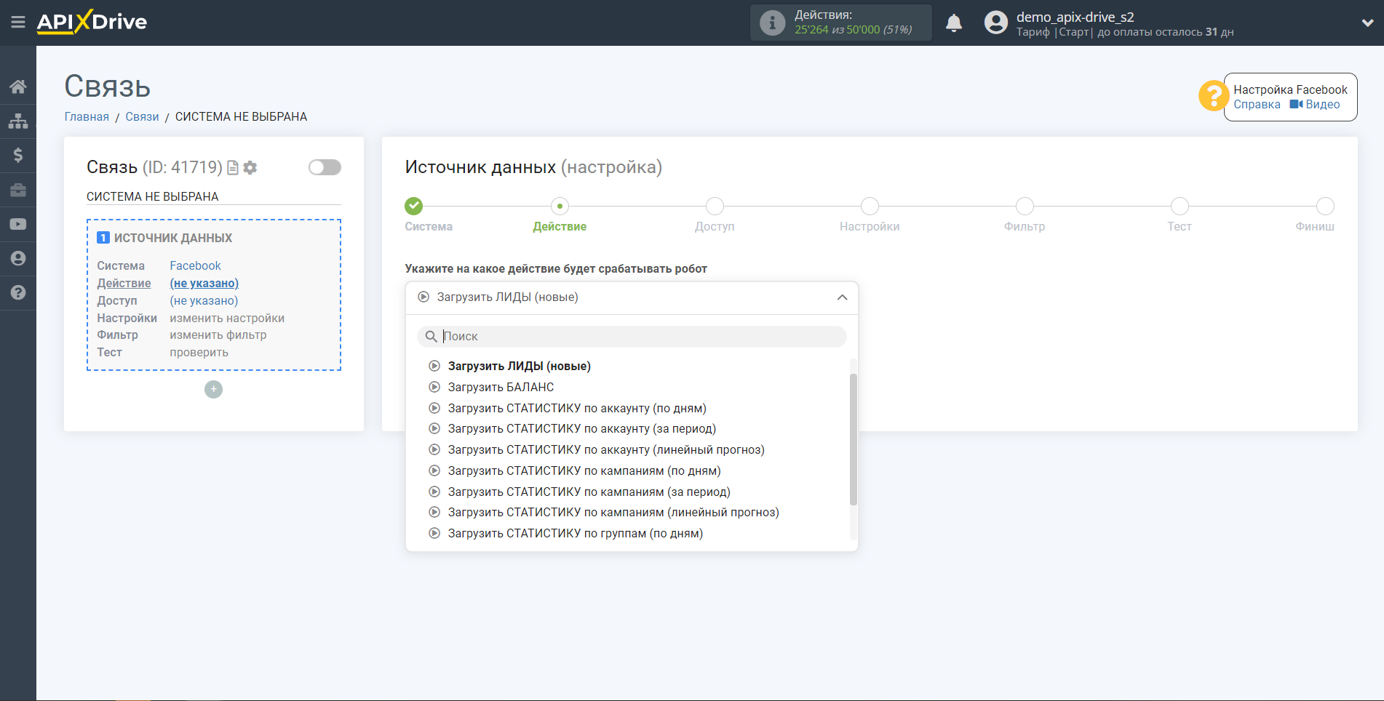Open the Home sidebar icon
1384x701 pixels.
pos(18,87)
